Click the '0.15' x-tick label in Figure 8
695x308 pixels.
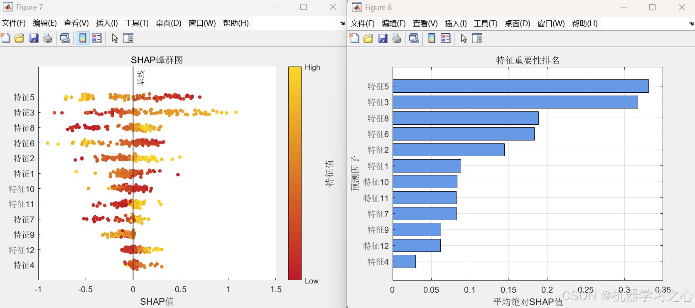pos(508,290)
